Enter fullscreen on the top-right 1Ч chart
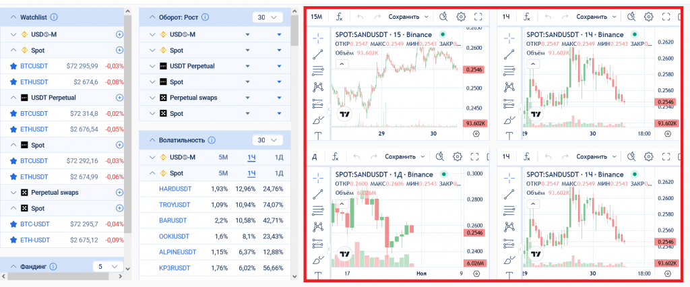690x287 pixels. tap(665, 16)
